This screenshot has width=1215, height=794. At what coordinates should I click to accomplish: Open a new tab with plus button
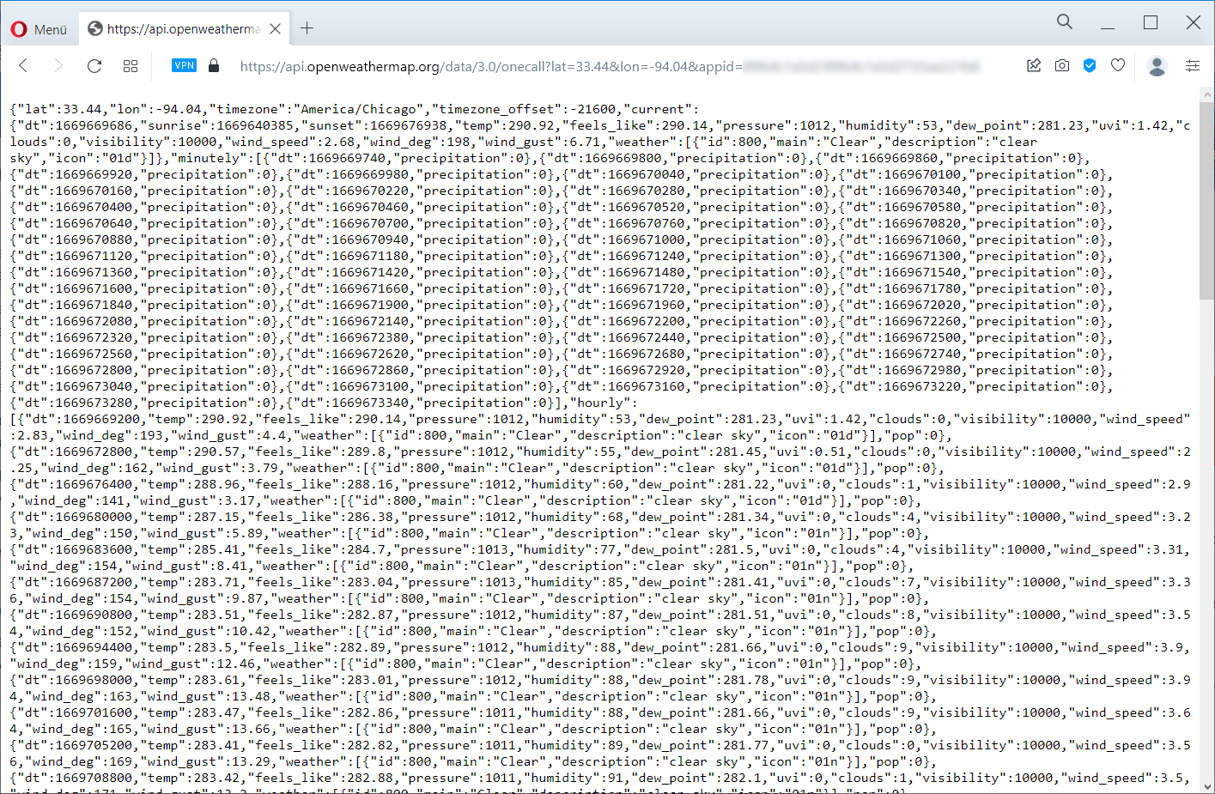[307, 29]
